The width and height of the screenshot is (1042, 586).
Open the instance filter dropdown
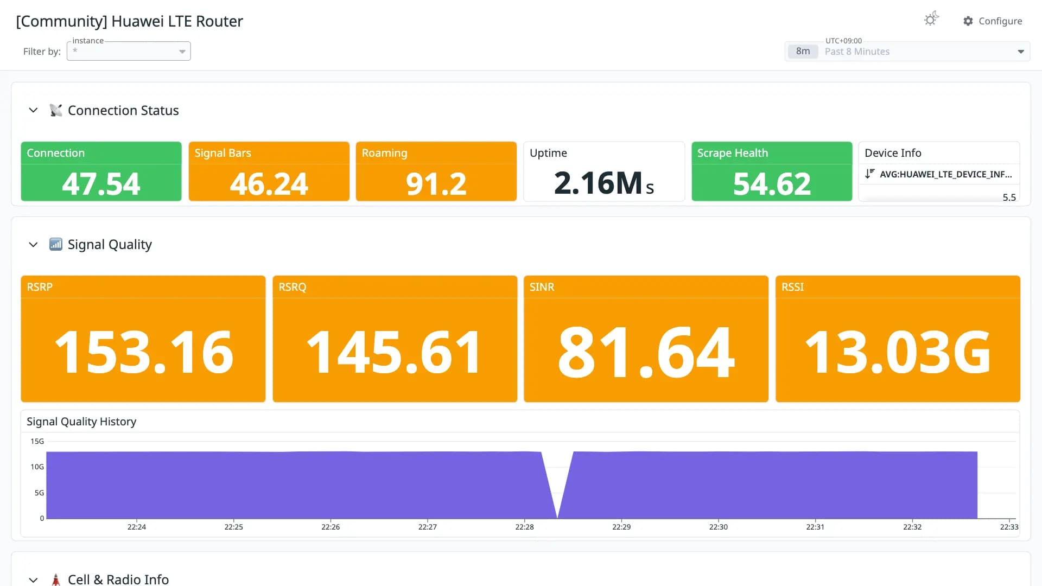point(129,51)
